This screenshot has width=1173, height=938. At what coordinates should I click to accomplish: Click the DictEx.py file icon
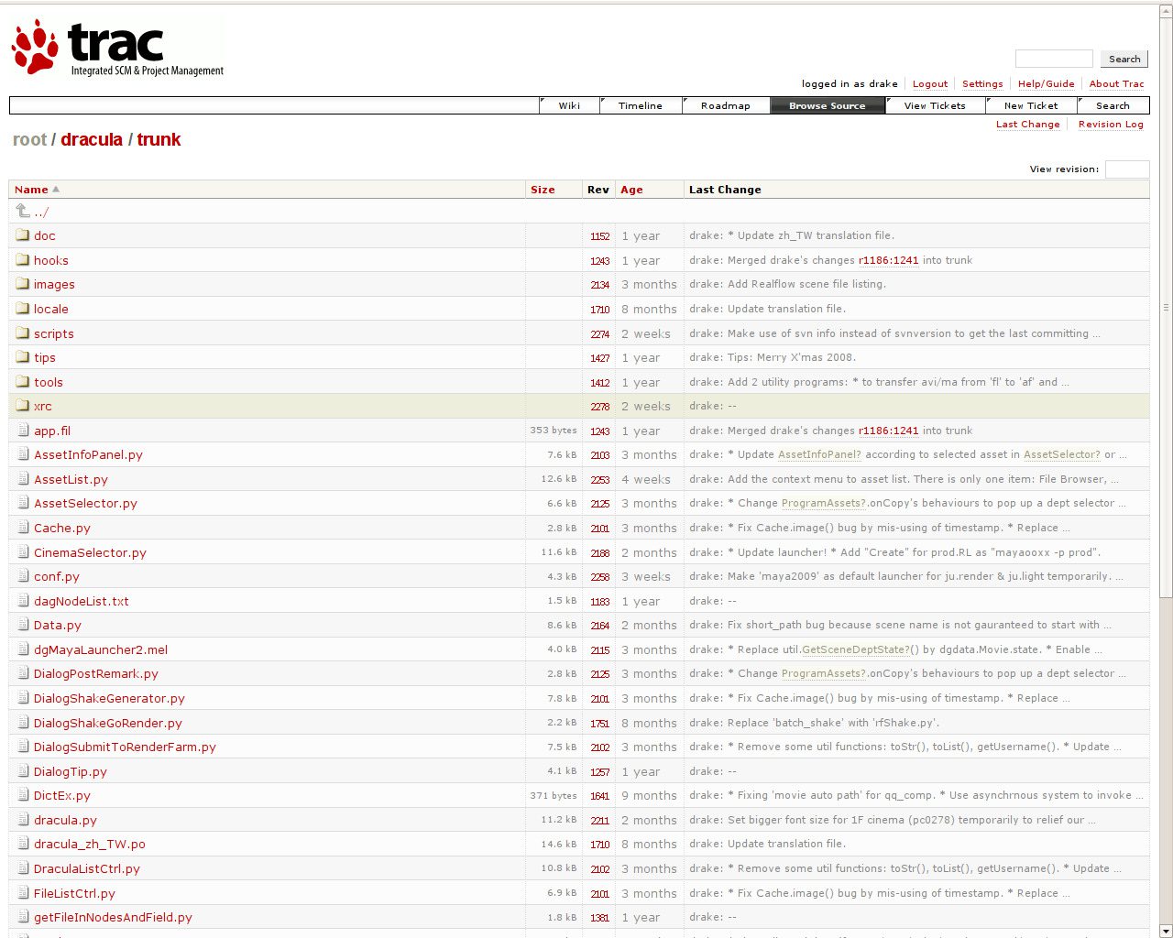[x=24, y=795]
